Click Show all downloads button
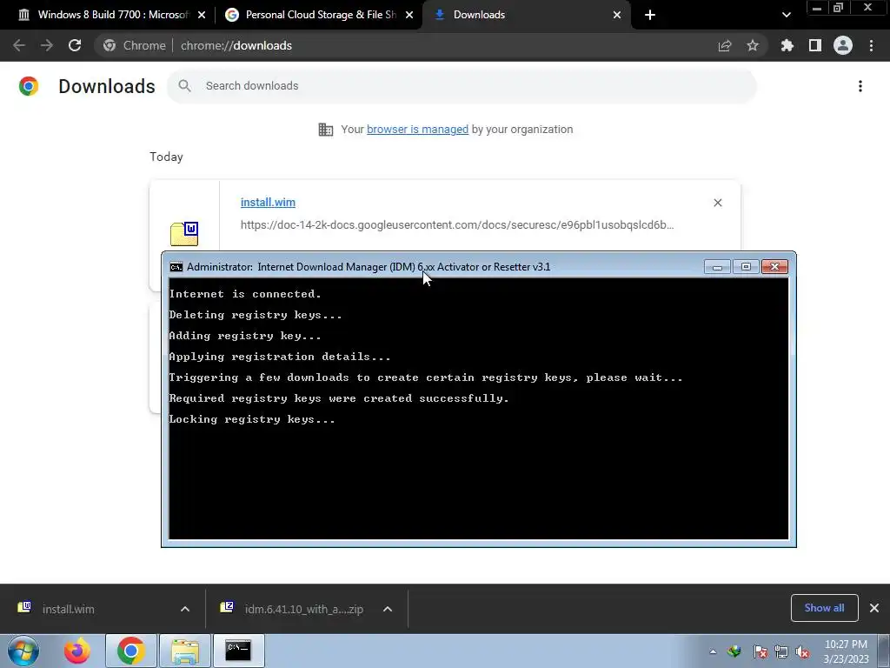 [x=824, y=608]
